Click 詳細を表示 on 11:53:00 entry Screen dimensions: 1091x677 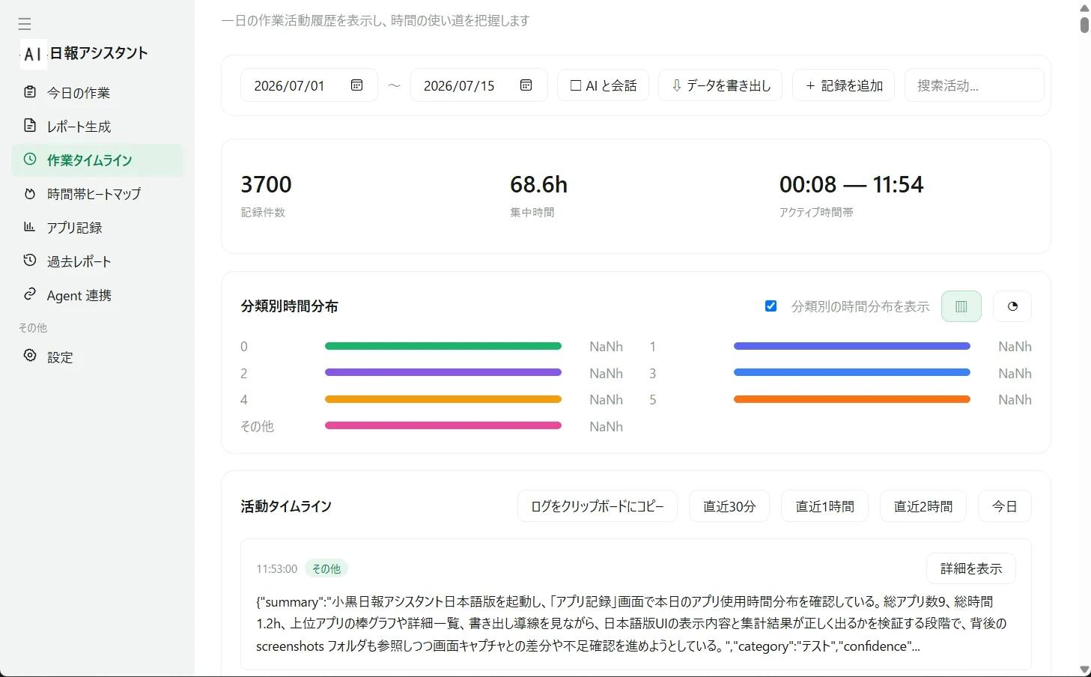pyautogui.click(x=971, y=568)
